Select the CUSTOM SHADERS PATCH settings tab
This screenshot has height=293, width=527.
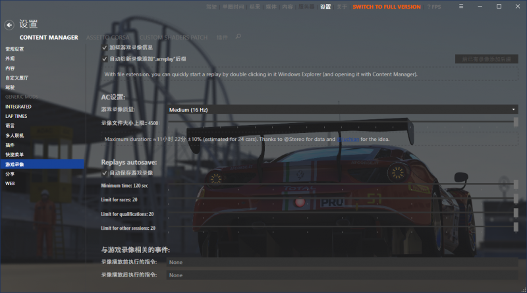(x=173, y=38)
